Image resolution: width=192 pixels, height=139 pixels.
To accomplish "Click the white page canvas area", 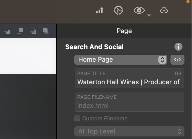I will click(x=28, y=55).
